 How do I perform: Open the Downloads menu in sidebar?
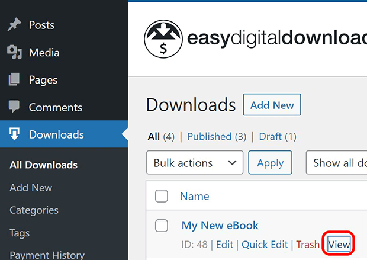pos(64,134)
